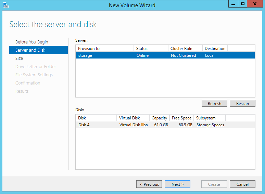The height and width of the screenshot is (194, 265).
Task: Minimize the wizard window
Action: pos(233,4)
